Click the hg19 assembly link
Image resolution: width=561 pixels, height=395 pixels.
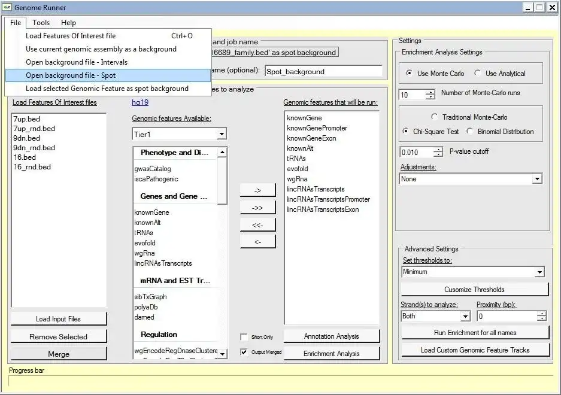140,102
